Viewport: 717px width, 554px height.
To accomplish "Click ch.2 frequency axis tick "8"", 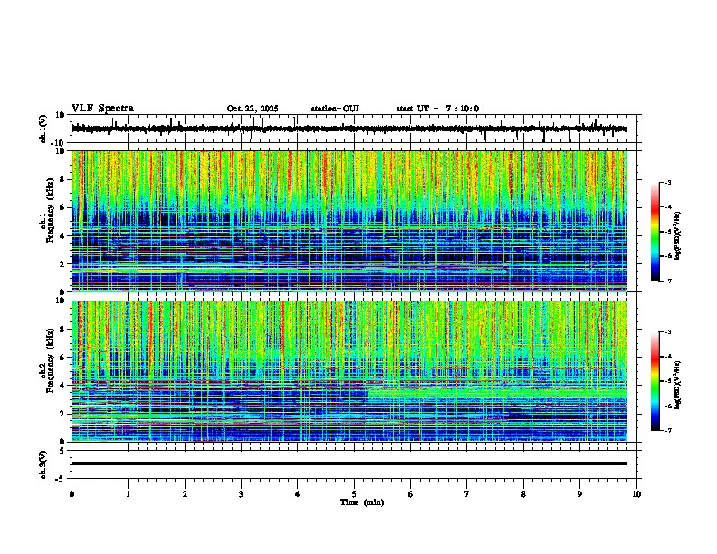I will 62,330.
